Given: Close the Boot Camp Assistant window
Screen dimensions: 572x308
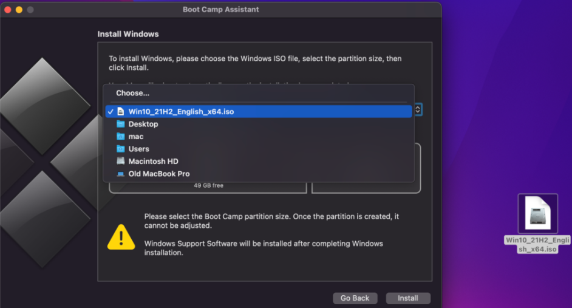Looking at the screenshot, I should [x=8, y=10].
